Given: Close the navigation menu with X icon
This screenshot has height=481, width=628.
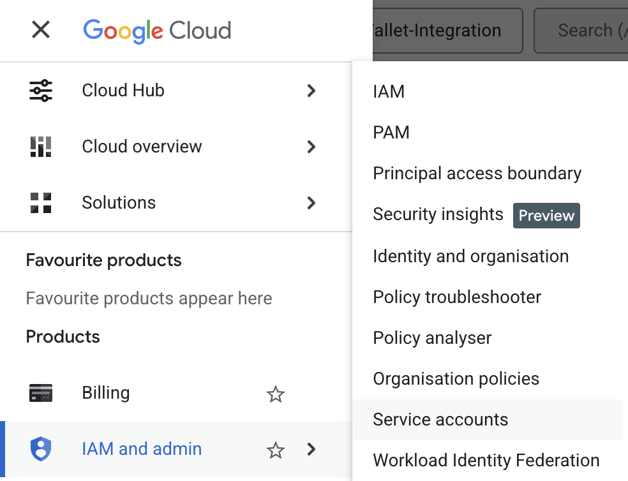Looking at the screenshot, I should 41,30.
